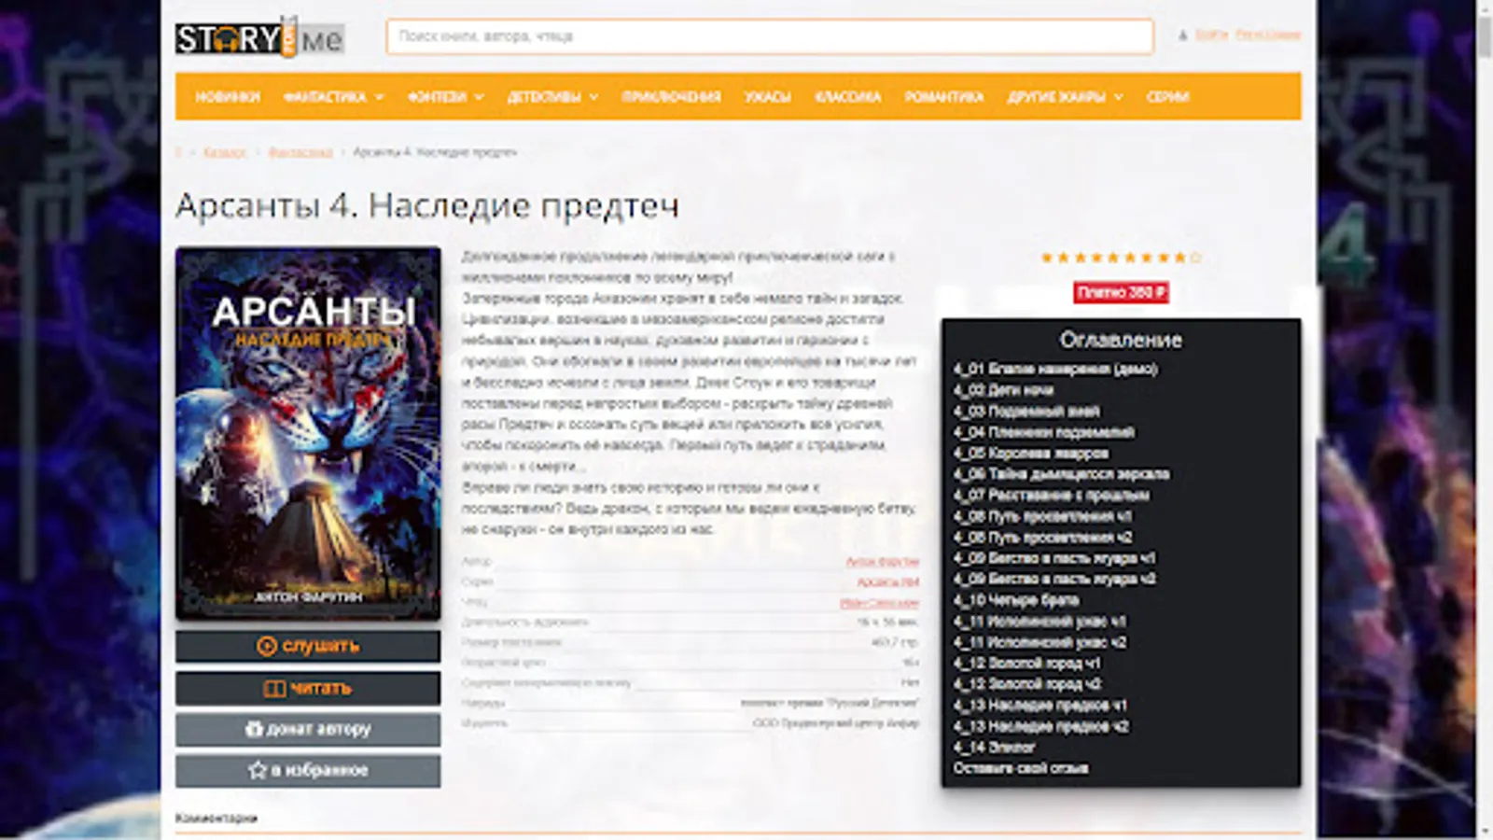This screenshot has height=840, width=1493.
Task: Go to Фантастика in the breadcrumb
Action: pyautogui.click(x=300, y=152)
